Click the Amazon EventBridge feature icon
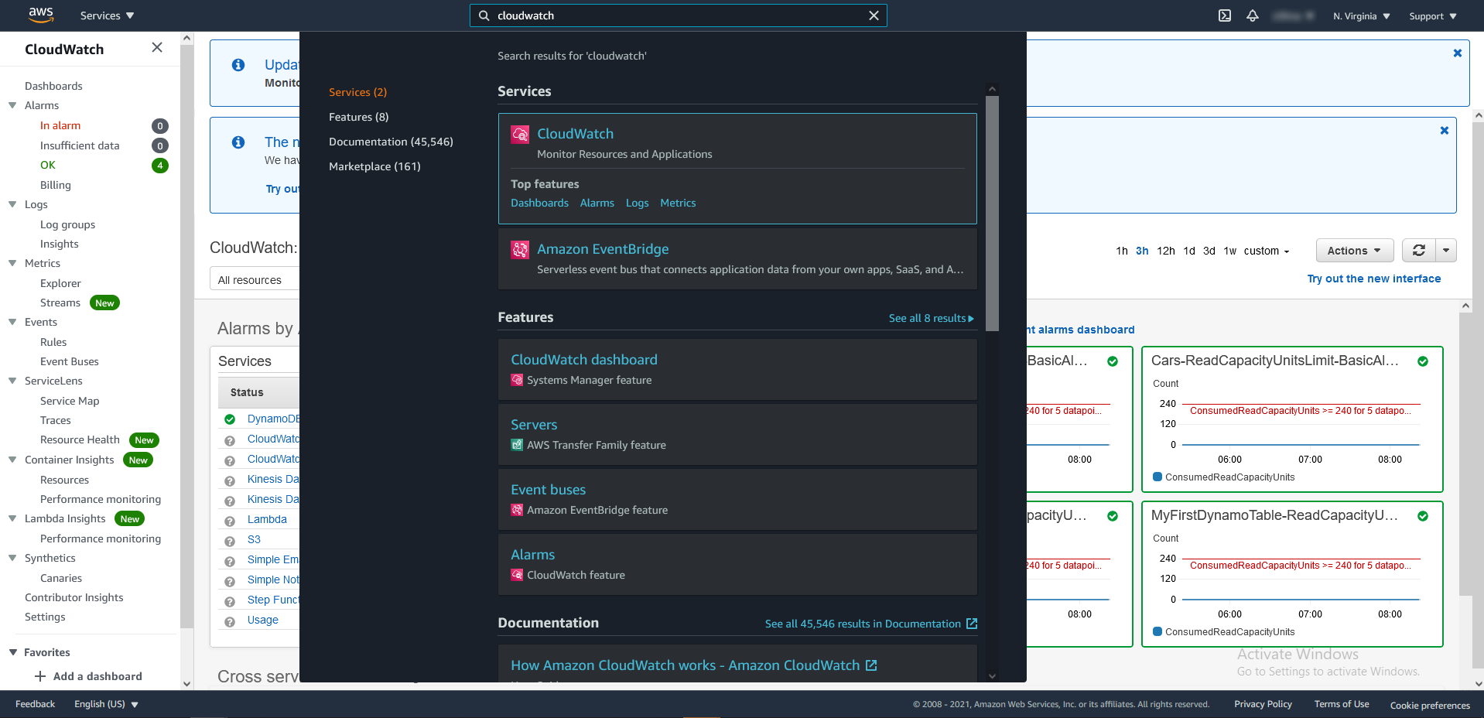Image resolution: width=1484 pixels, height=718 pixels. (x=517, y=510)
